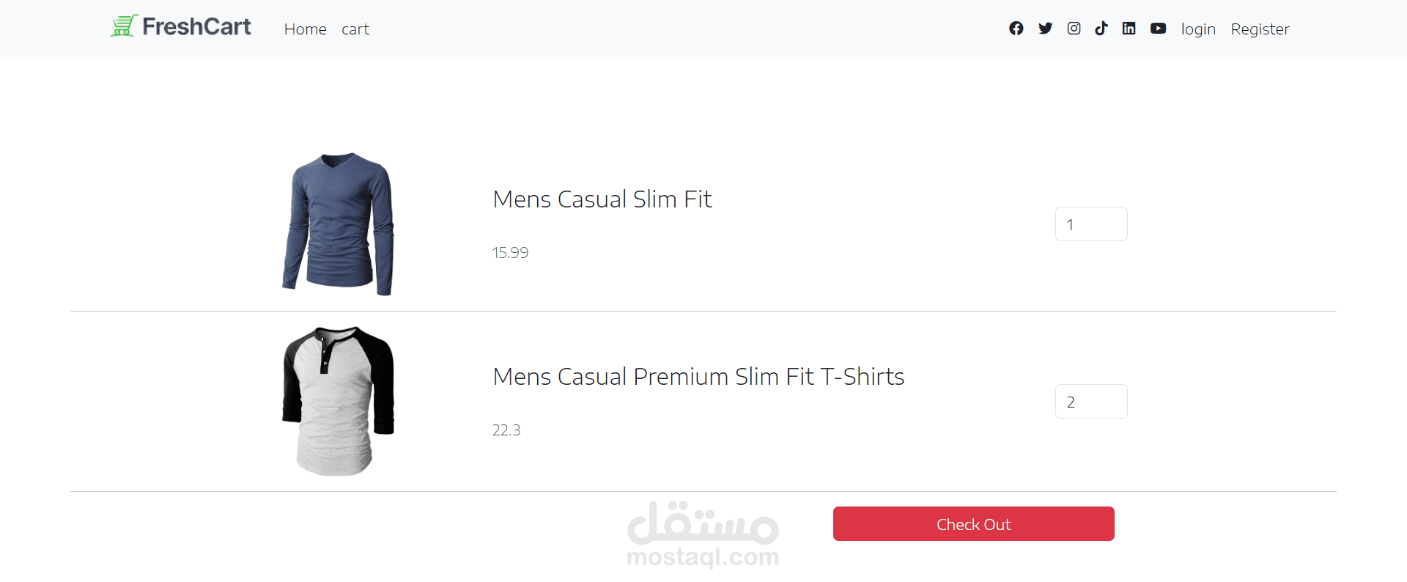Click the blue long-sleeve shirt image
This screenshot has height=582, width=1407.
339,224
